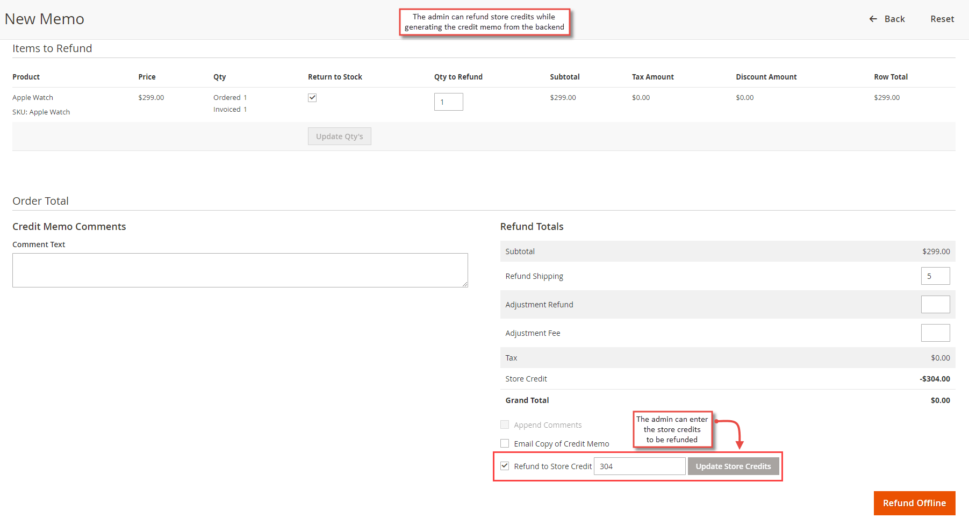Click the Row Total $299.00 cell
The width and height of the screenshot is (969, 518).
point(887,98)
